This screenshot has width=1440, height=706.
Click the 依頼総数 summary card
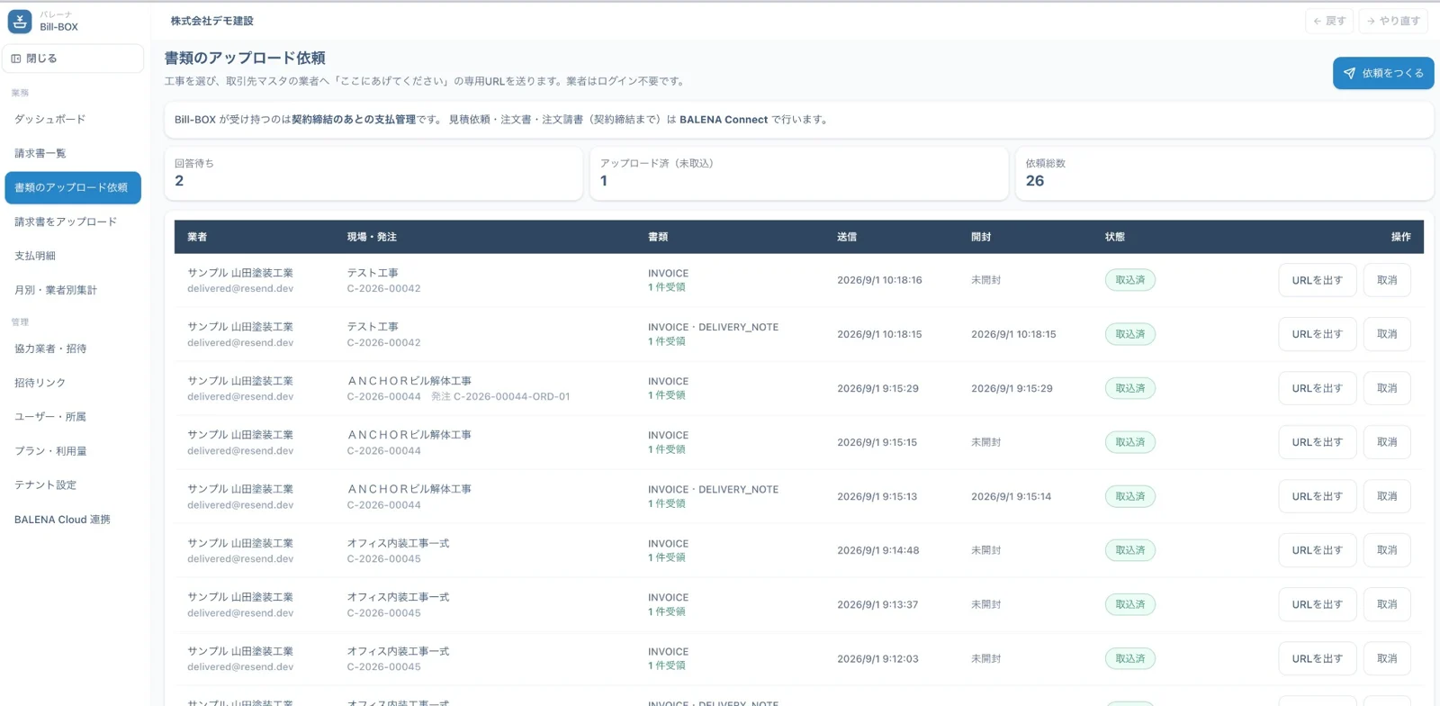click(1225, 174)
